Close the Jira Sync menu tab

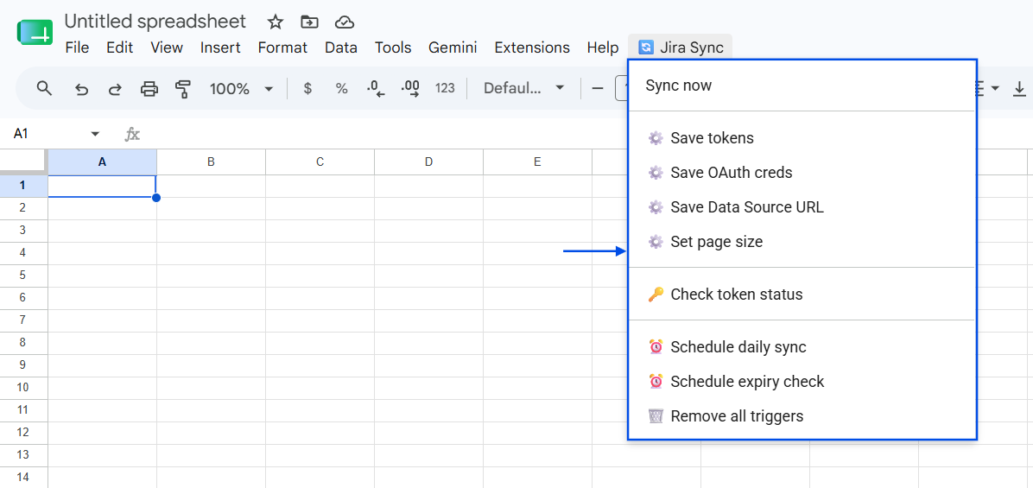pyautogui.click(x=681, y=48)
